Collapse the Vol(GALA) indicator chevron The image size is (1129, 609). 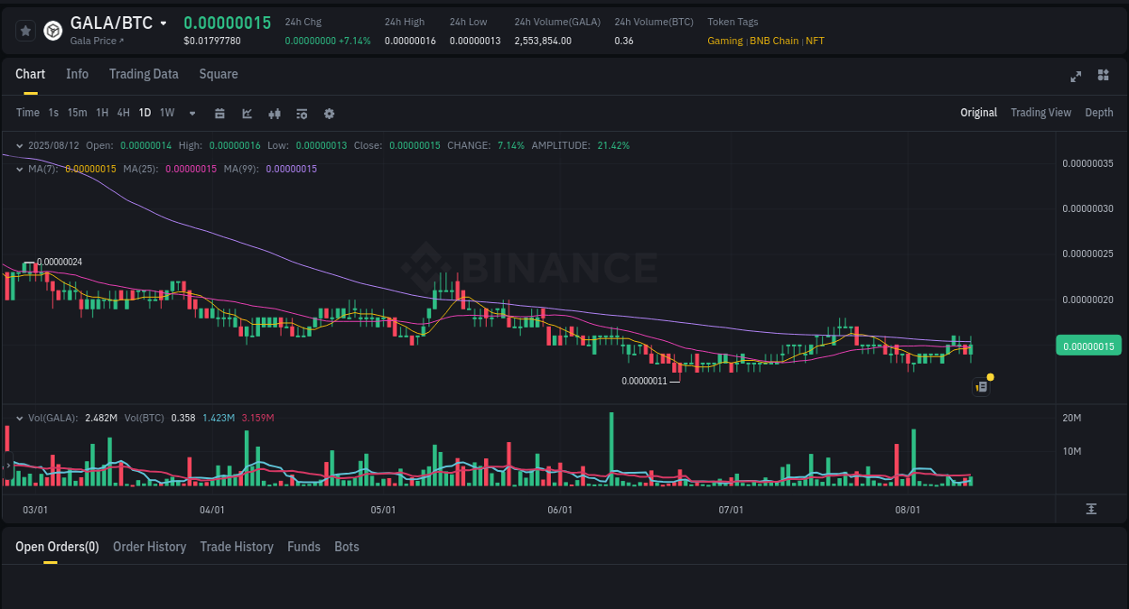pos(20,419)
